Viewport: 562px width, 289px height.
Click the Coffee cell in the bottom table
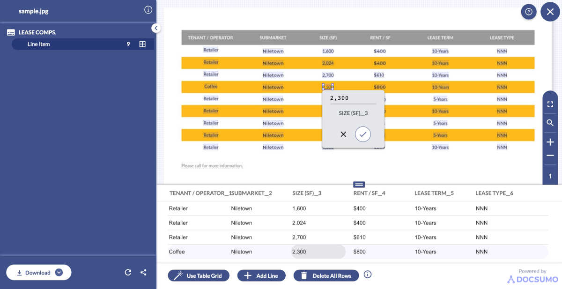[177, 252]
